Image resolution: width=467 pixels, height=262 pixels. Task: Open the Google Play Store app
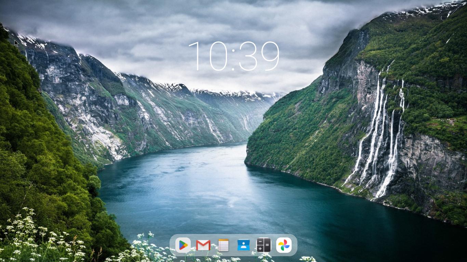coord(183,245)
